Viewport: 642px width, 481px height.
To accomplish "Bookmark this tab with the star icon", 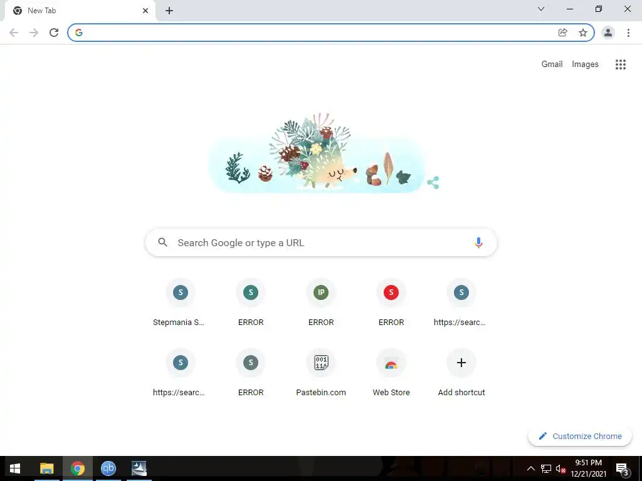I will 583,33.
